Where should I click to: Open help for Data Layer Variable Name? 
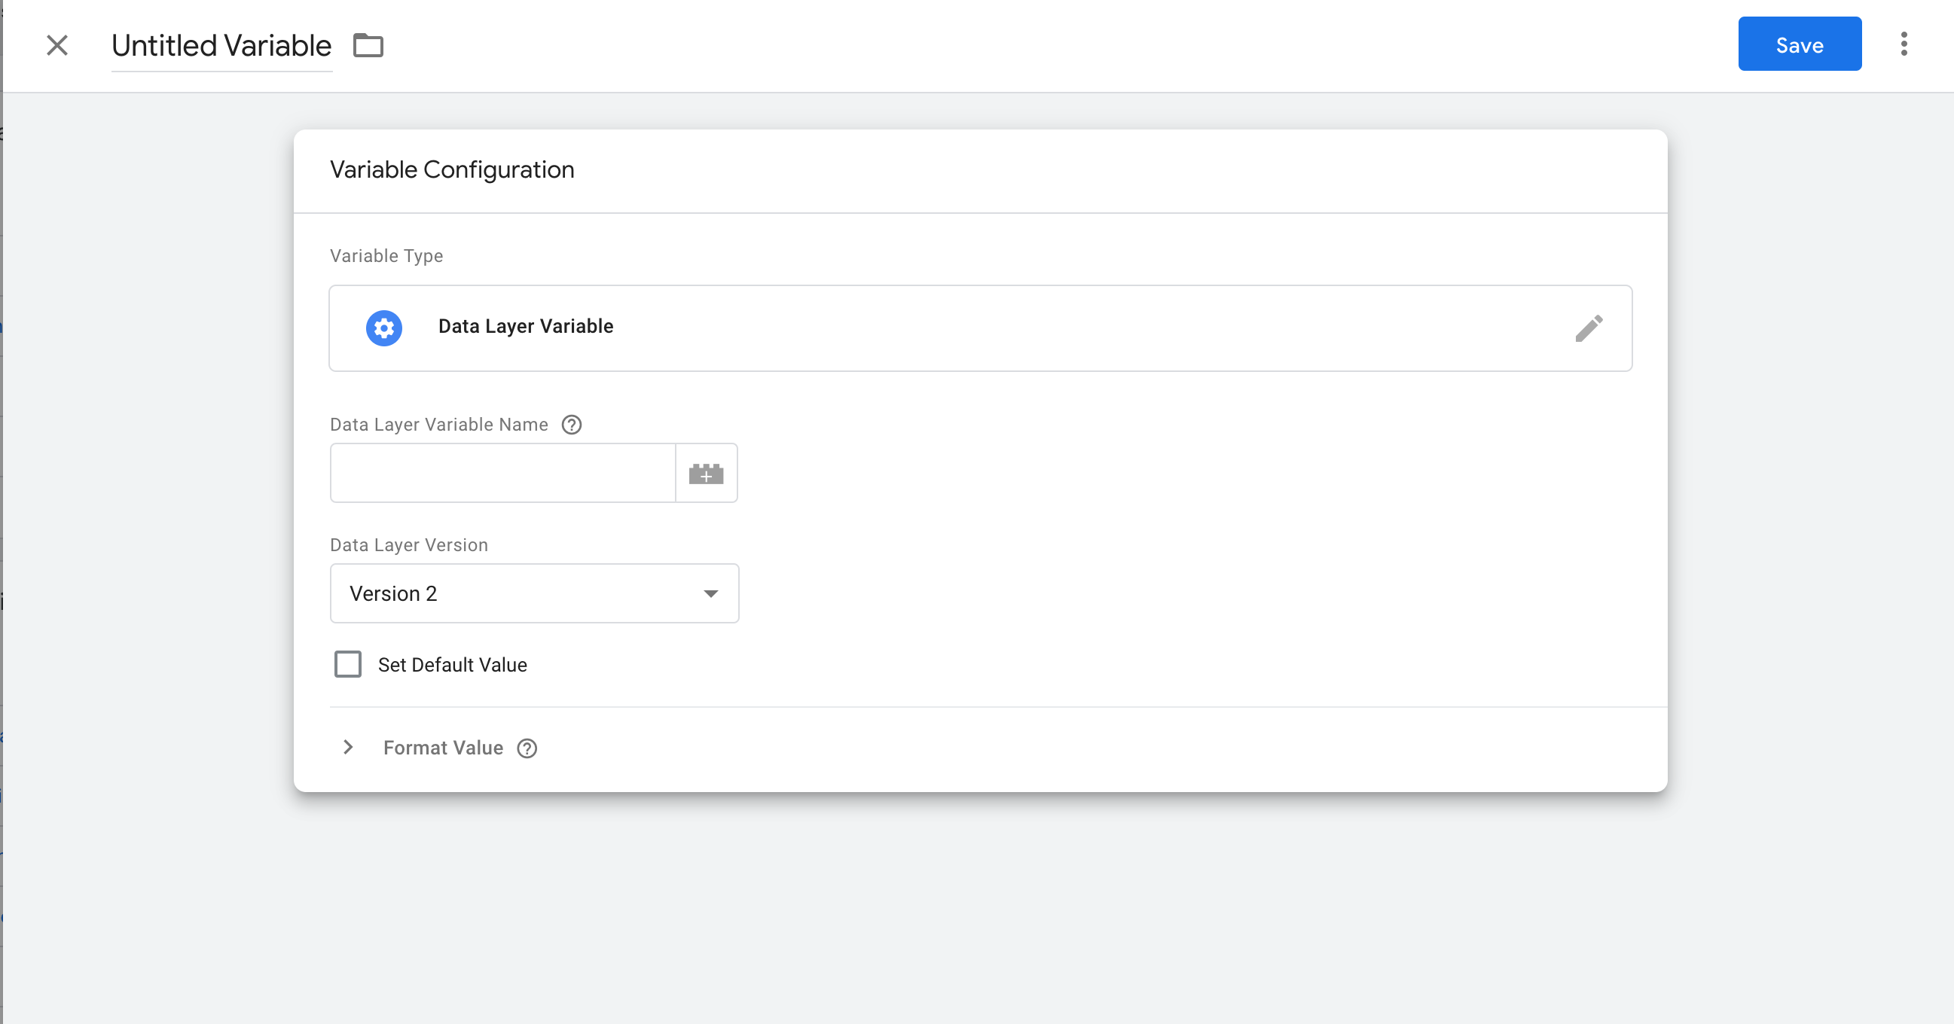pos(571,425)
